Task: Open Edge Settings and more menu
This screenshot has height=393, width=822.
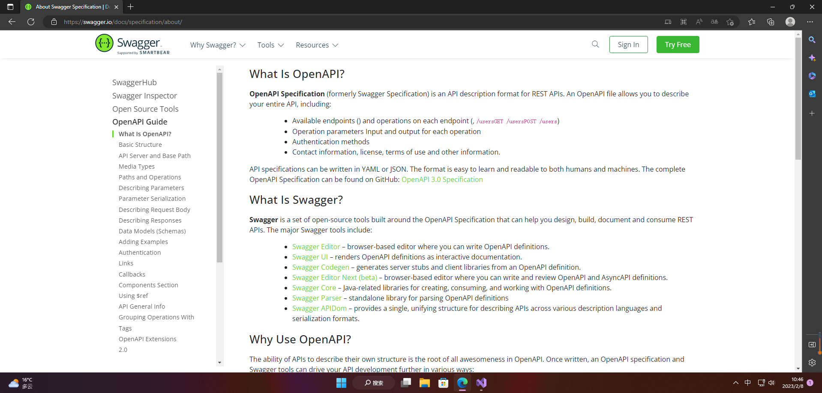Action: pos(810,22)
